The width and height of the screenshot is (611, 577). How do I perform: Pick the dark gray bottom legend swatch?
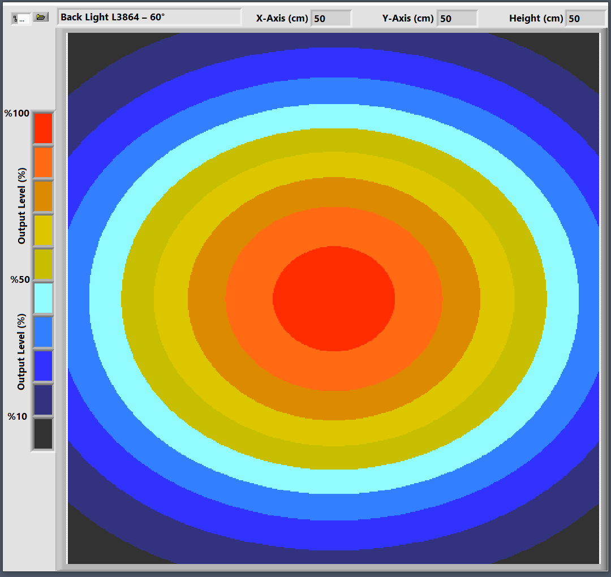pyautogui.click(x=43, y=434)
